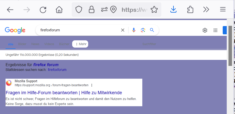Search instead for firefoxforum link

[57, 70]
